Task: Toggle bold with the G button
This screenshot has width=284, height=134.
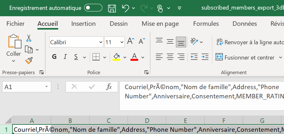Action: 54,57
